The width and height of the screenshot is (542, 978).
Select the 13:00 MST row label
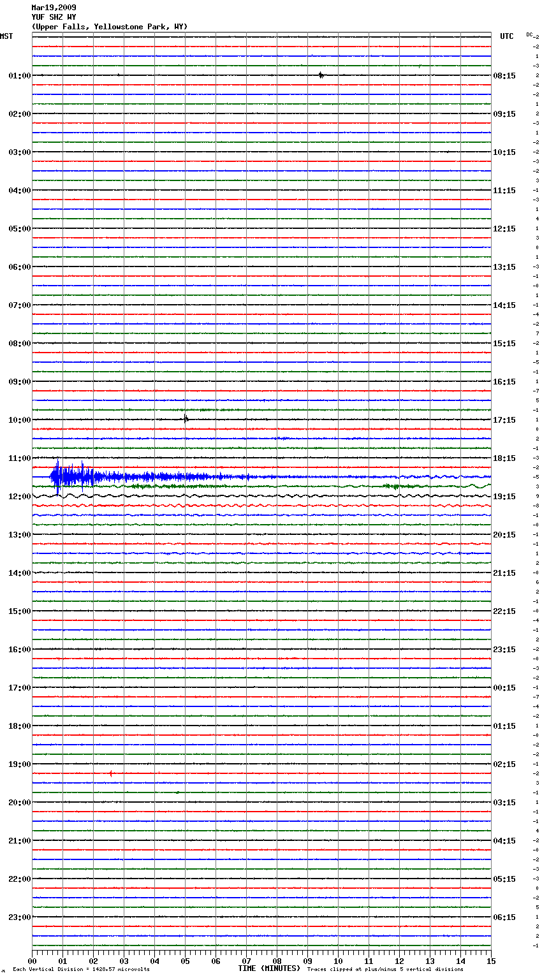[x=20, y=535]
